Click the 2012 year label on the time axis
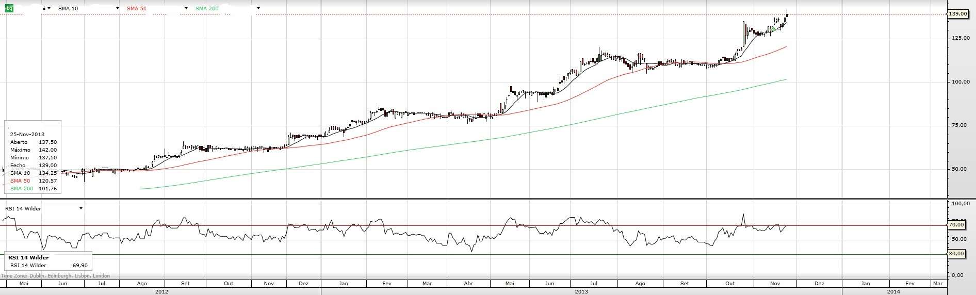 click(x=161, y=291)
